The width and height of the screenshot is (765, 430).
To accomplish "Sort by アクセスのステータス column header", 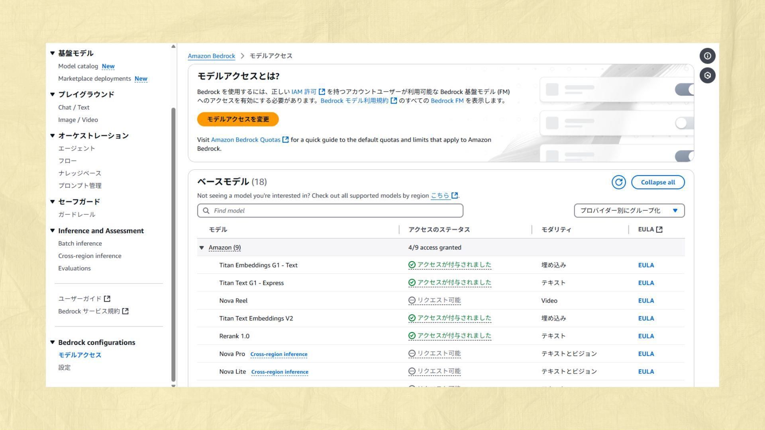I will pyautogui.click(x=439, y=230).
